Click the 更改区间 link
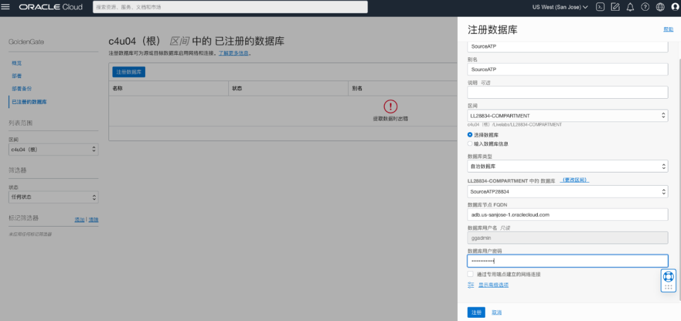 (574, 180)
